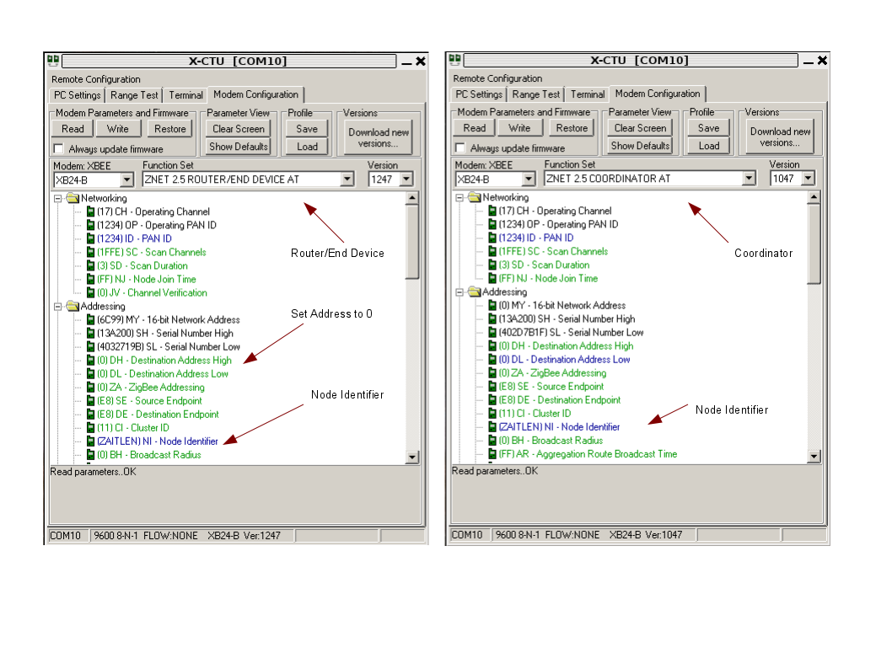Click Write in the router configuration window

[118, 128]
